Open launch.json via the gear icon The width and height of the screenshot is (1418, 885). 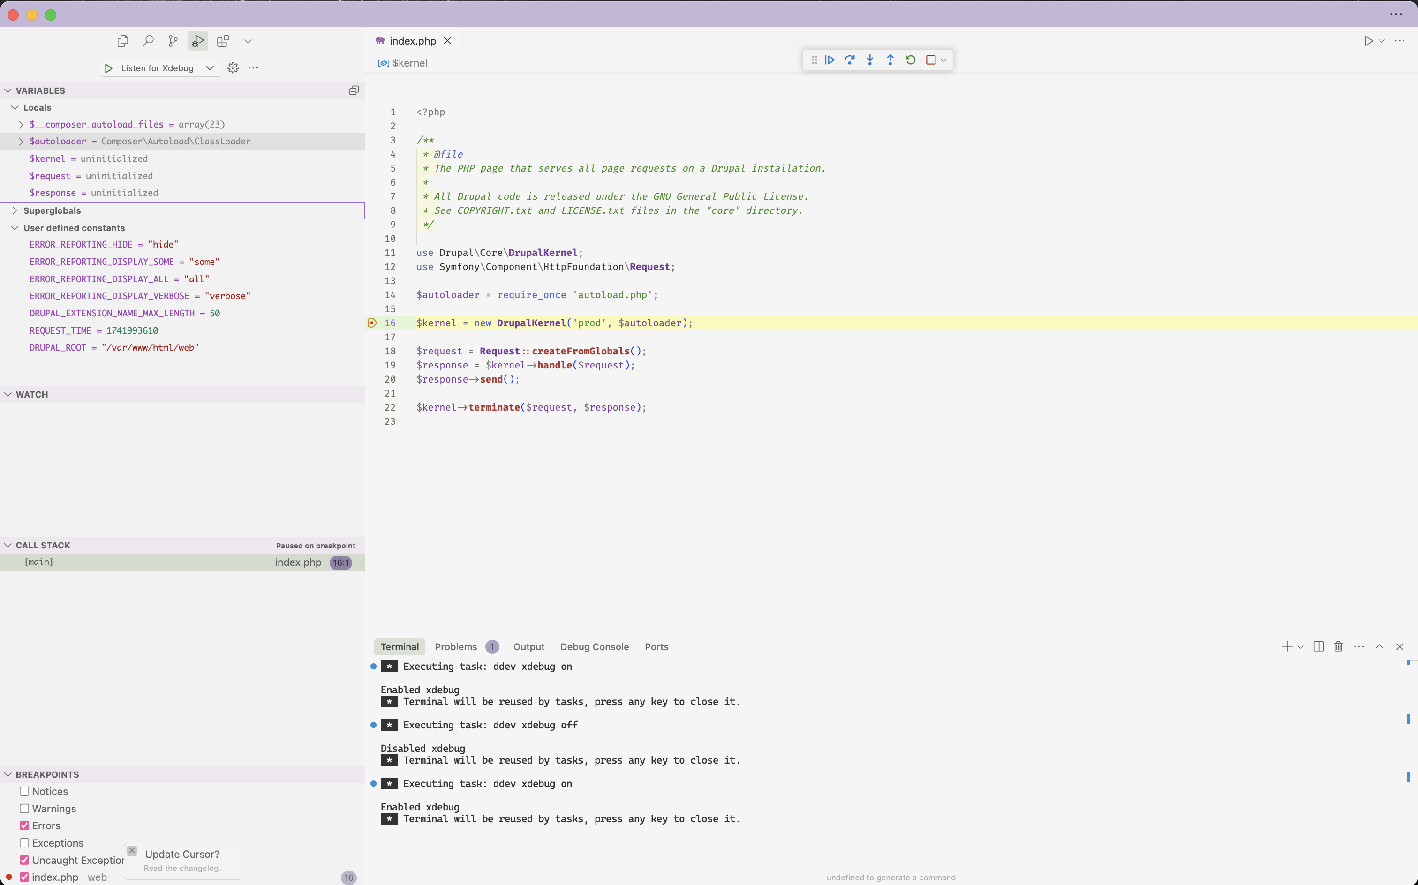pyautogui.click(x=233, y=68)
